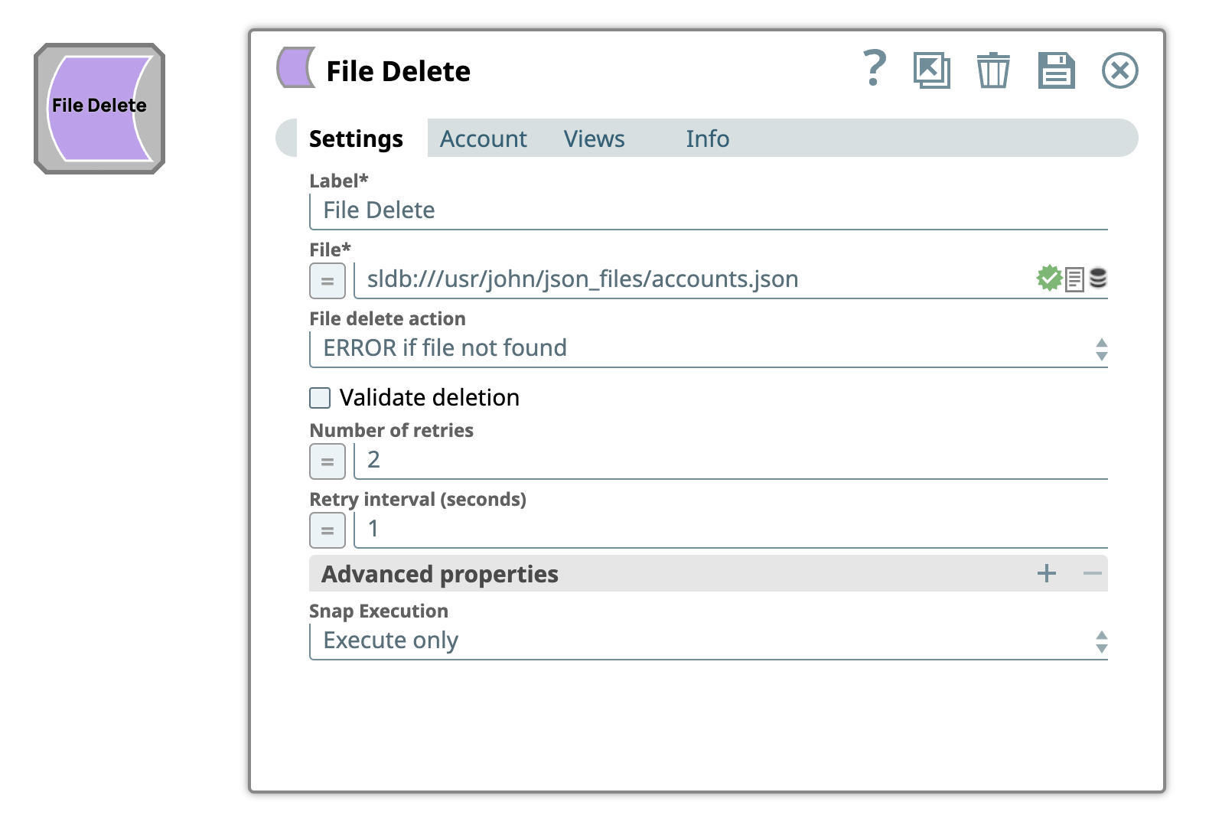
Task: Delete the Snap using trash icon
Action: coord(993,70)
